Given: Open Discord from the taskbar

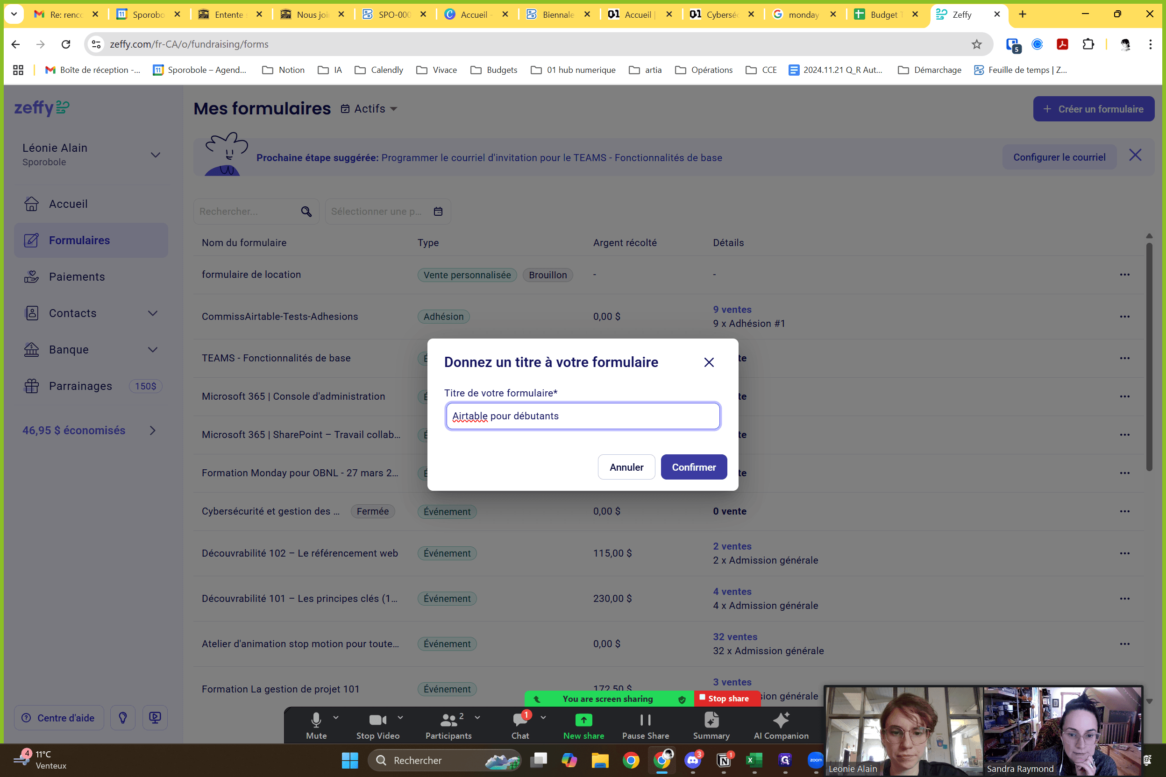Looking at the screenshot, I should [x=693, y=760].
